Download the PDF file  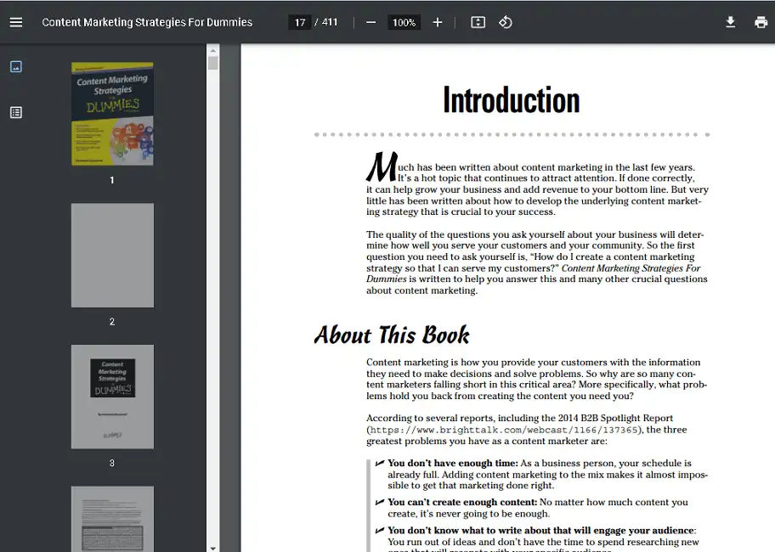point(730,22)
